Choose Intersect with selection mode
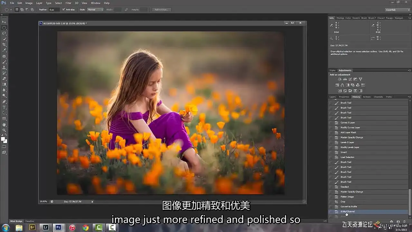 (x=32, y=10)
